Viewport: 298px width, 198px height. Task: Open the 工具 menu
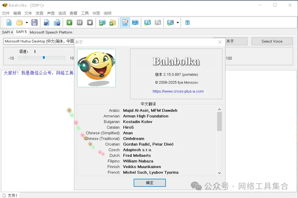coord(85,13)
